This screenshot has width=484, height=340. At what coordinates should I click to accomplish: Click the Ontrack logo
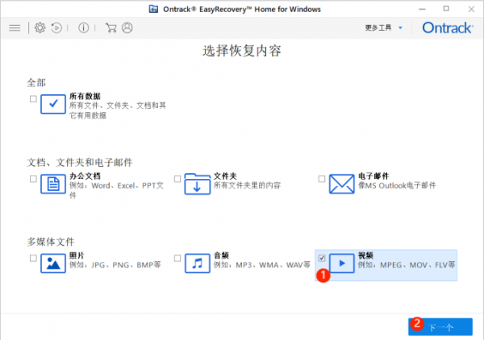(448, 27)
